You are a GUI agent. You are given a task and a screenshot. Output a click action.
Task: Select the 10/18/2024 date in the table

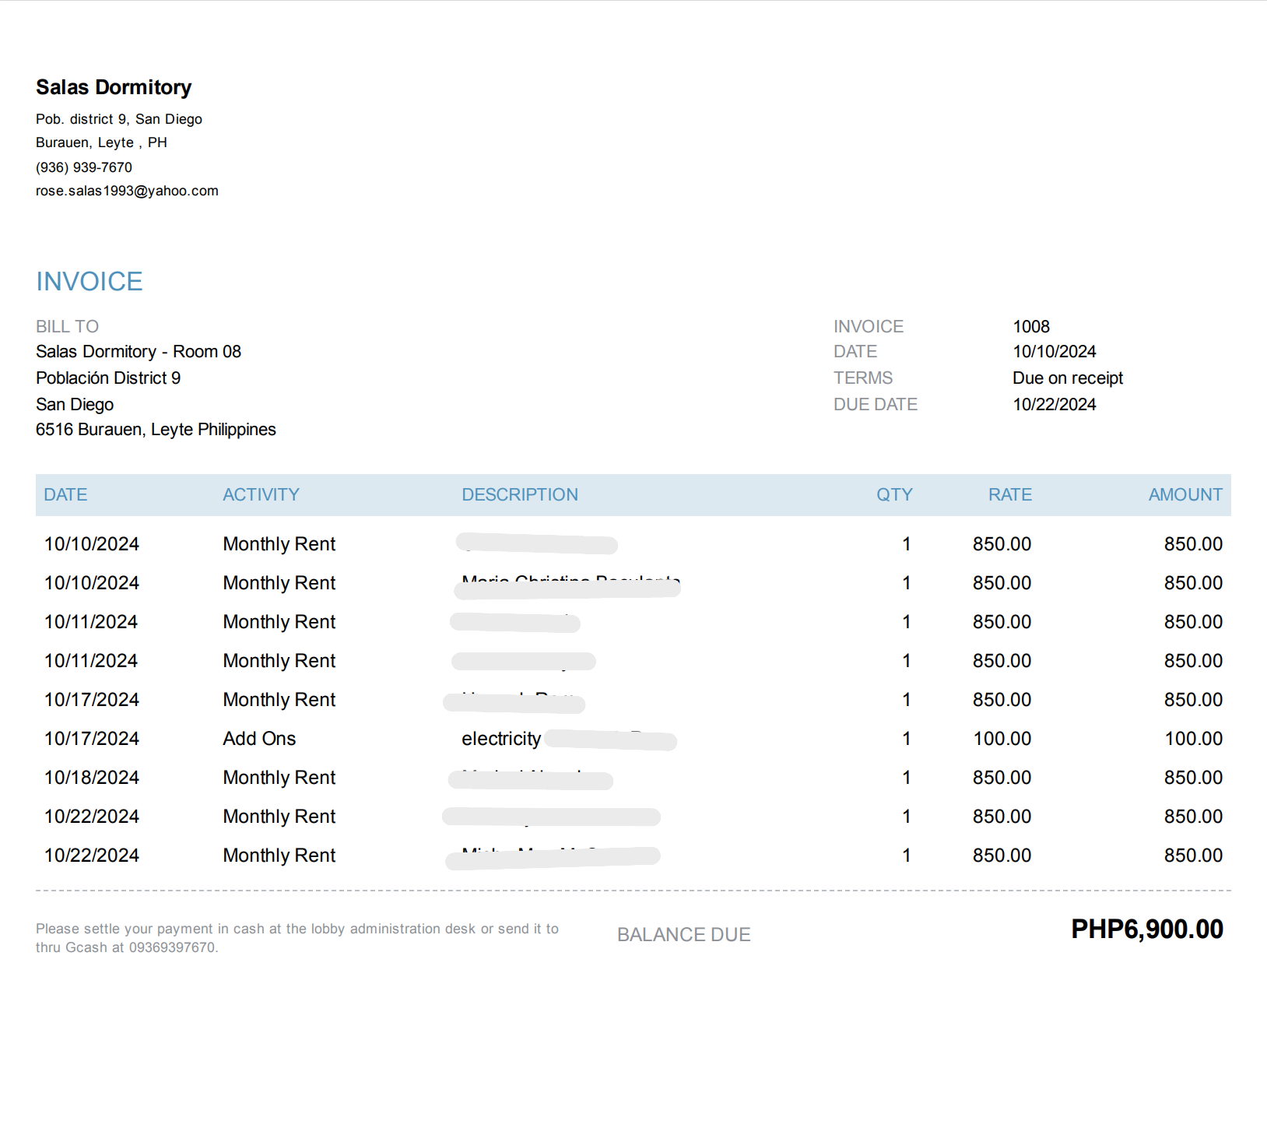92,777
